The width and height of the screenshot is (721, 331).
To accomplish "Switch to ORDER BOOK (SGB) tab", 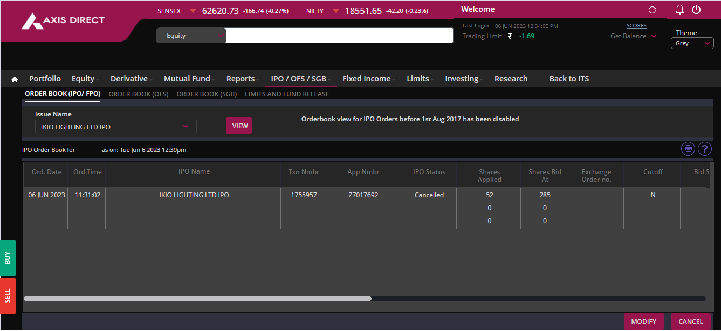I will pos(207,94).
